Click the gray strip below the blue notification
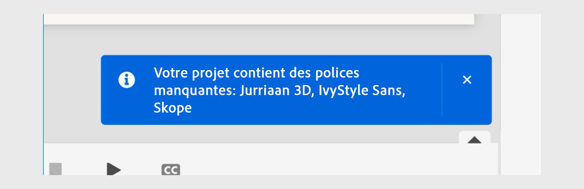 pos(255,134)
